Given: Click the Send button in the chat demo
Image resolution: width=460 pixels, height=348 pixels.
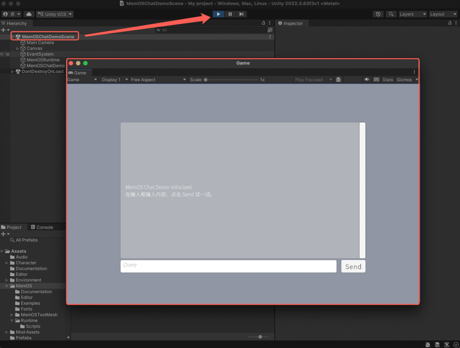Looking at the screenshot, I should tap(353, 266).
